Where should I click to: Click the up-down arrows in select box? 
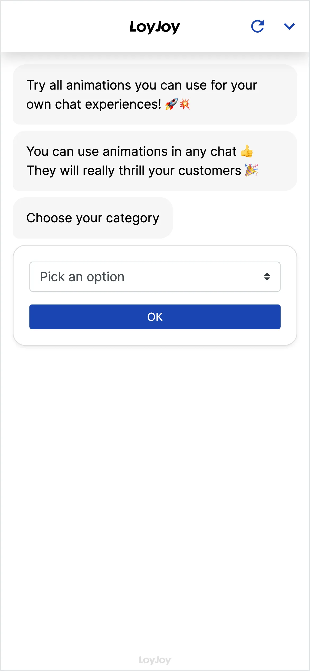(267, 277)
